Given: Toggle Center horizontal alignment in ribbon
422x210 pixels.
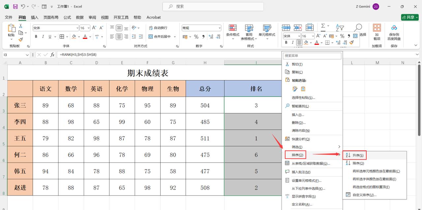Looking at the screenshot, I should tap(119, 37).
